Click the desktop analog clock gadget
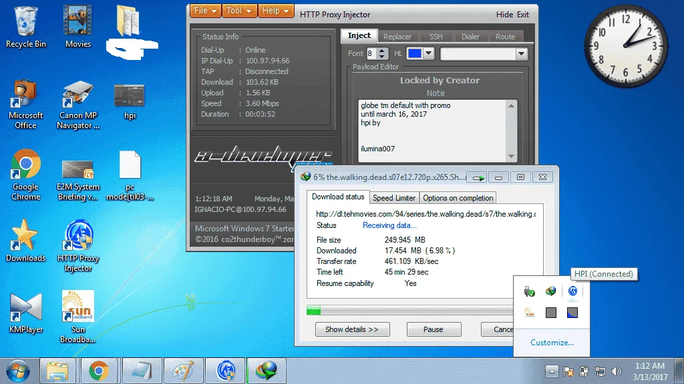684x384 pixels. point(625,46)
